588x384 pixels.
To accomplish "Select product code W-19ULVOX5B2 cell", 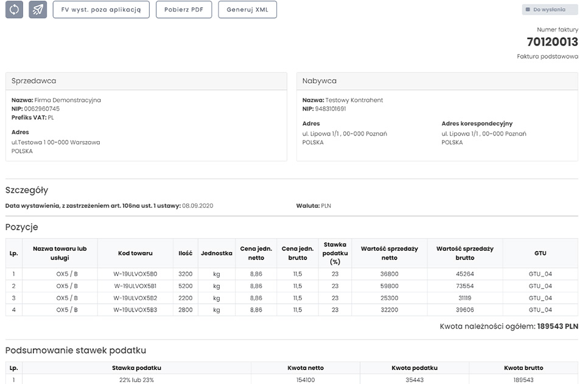I will click(x=135, y=298).
